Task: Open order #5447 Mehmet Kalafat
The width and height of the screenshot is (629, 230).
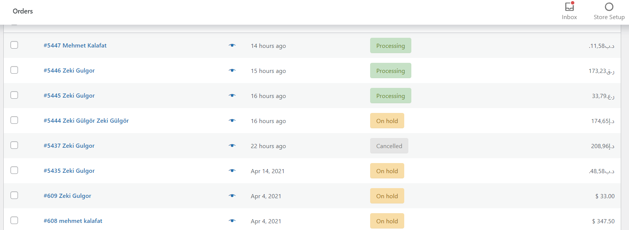Action: [x=75, y=45]
